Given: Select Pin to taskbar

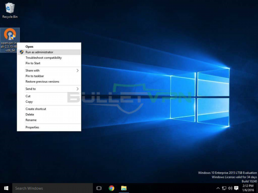Looking at the screenshot, I should [49, 76].
